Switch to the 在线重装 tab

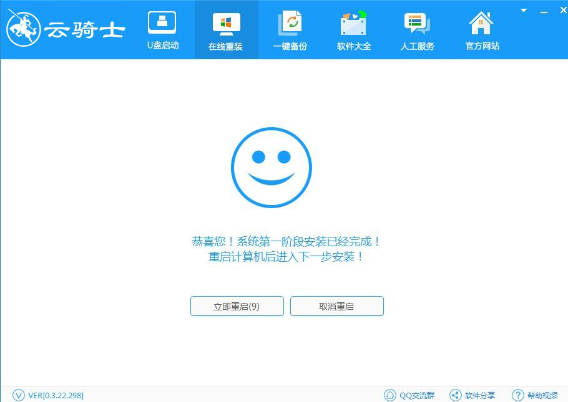[x=225, y=29]
